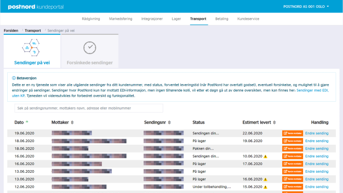Open the Integrasjoner menu item
Screen dimensions: 343x193
(x=152, y=19)
